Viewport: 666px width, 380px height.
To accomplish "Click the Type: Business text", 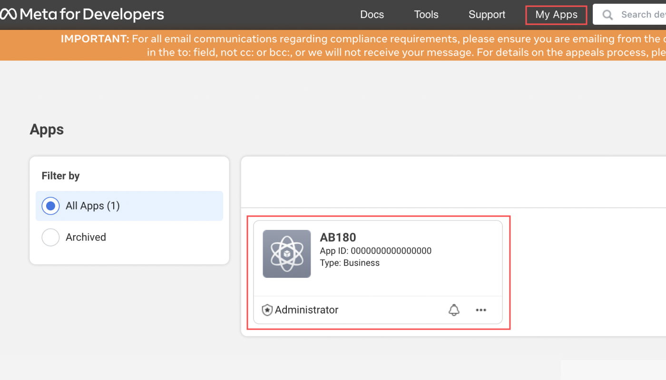I will pyautogui.click(x=350, y=263).
